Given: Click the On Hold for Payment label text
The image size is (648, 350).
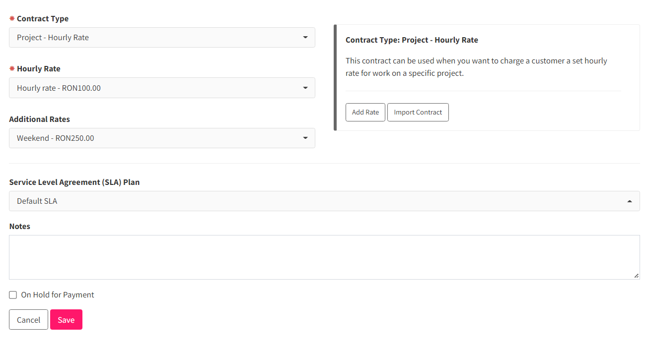Looking at the screenshot, I should 58,294.
